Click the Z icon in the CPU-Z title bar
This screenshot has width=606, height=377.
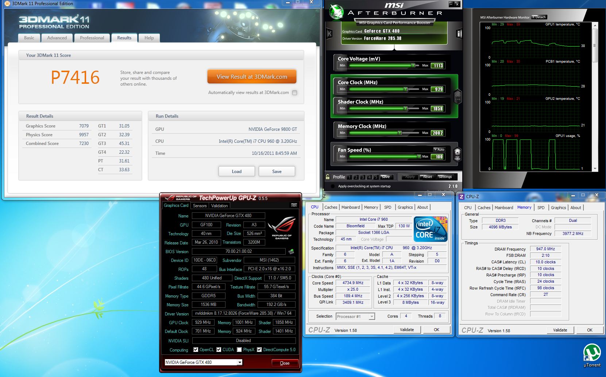click(462, 196)
